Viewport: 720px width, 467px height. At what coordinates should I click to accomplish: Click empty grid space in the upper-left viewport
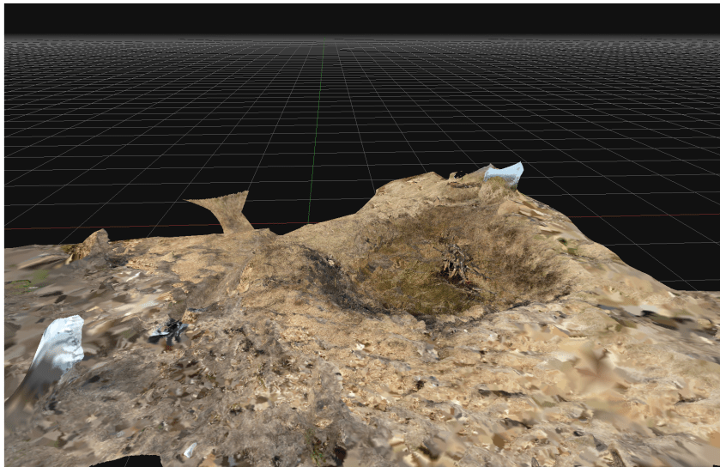(129, 103)
